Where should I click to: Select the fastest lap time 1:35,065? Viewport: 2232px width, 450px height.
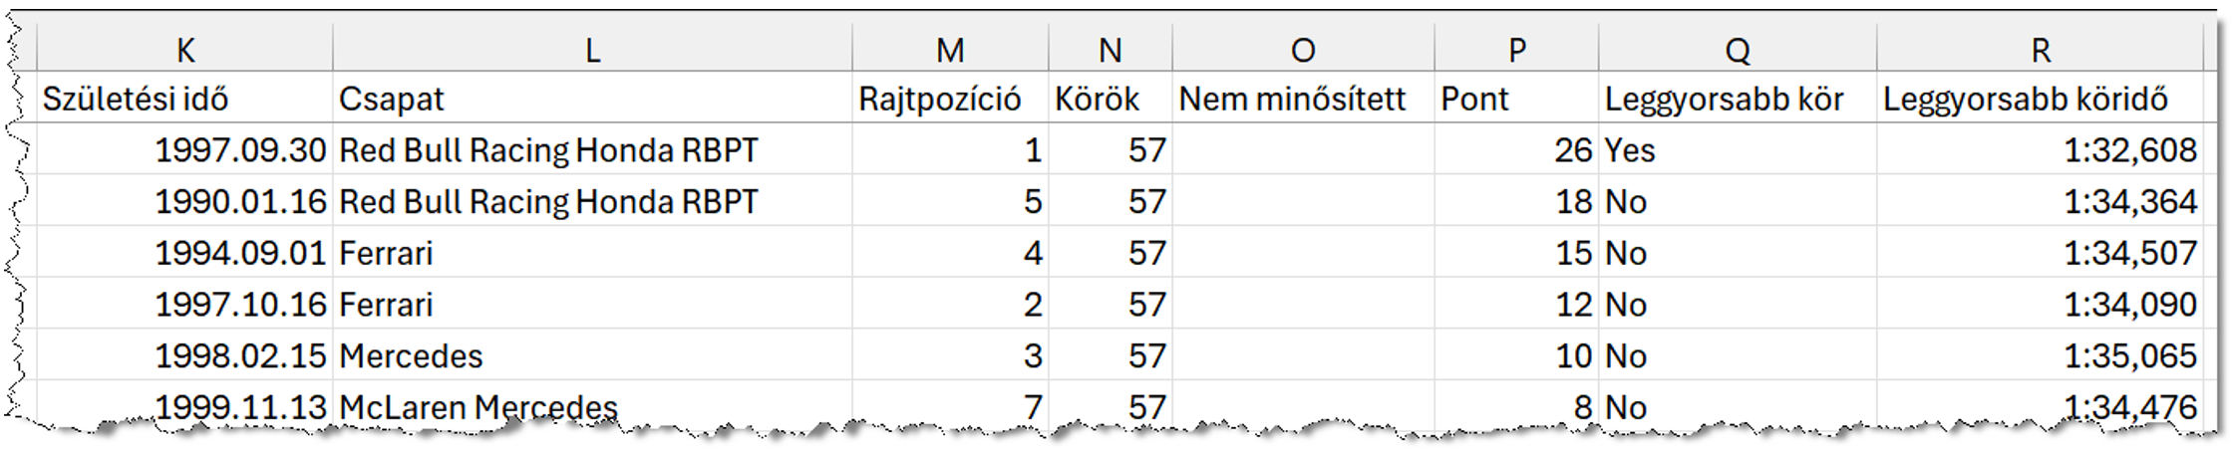click(x=2040, y=355)
